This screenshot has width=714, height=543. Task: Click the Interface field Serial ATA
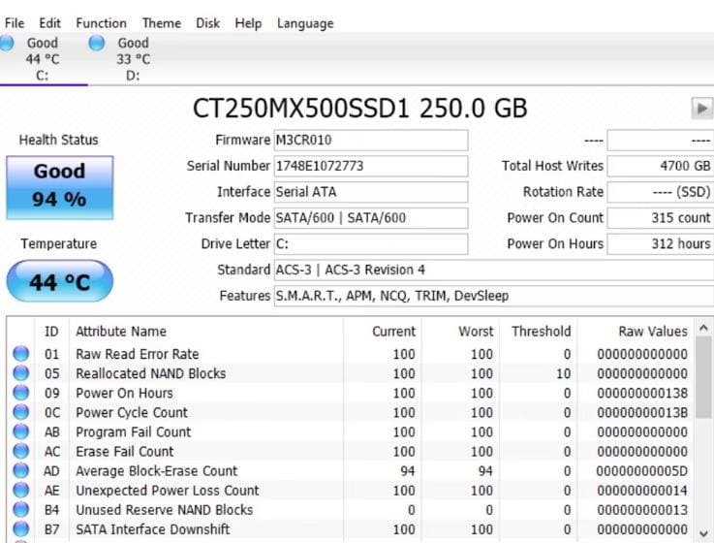click(371, 192)
